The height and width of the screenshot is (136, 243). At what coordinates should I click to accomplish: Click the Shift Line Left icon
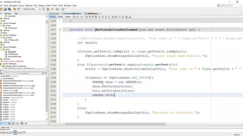[113, 17]
